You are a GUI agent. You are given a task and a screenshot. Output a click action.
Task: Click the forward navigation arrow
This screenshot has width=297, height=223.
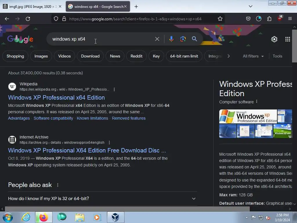[x=17, y=19]
